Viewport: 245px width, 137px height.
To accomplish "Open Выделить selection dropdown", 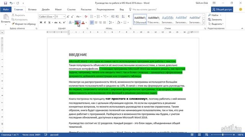I will click(x=216, y=24).
